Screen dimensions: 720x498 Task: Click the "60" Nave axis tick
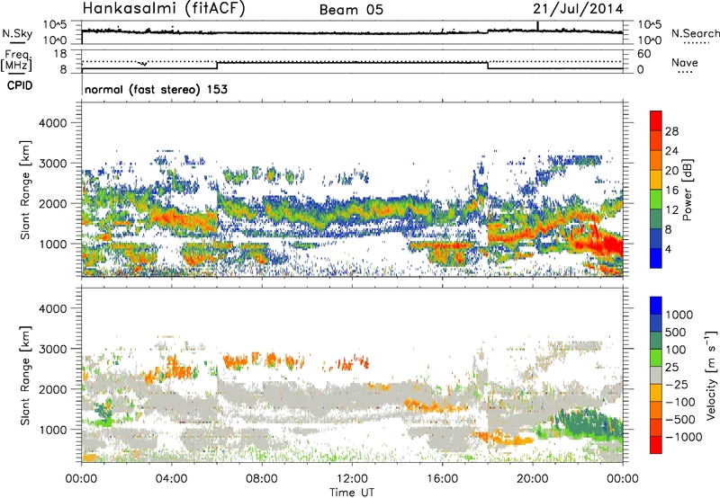click(x=643, y=54)
